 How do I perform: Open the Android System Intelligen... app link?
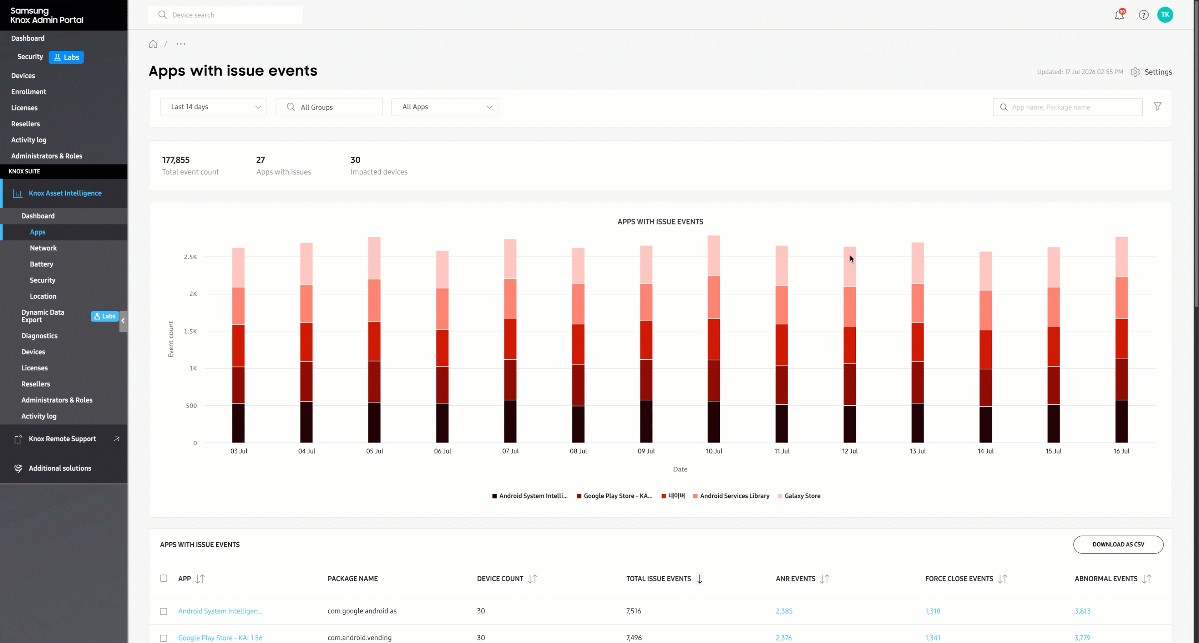(220, 611)
